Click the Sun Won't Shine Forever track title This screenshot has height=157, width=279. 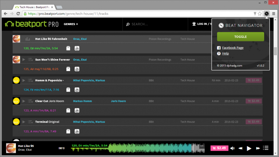click(53, 59)
